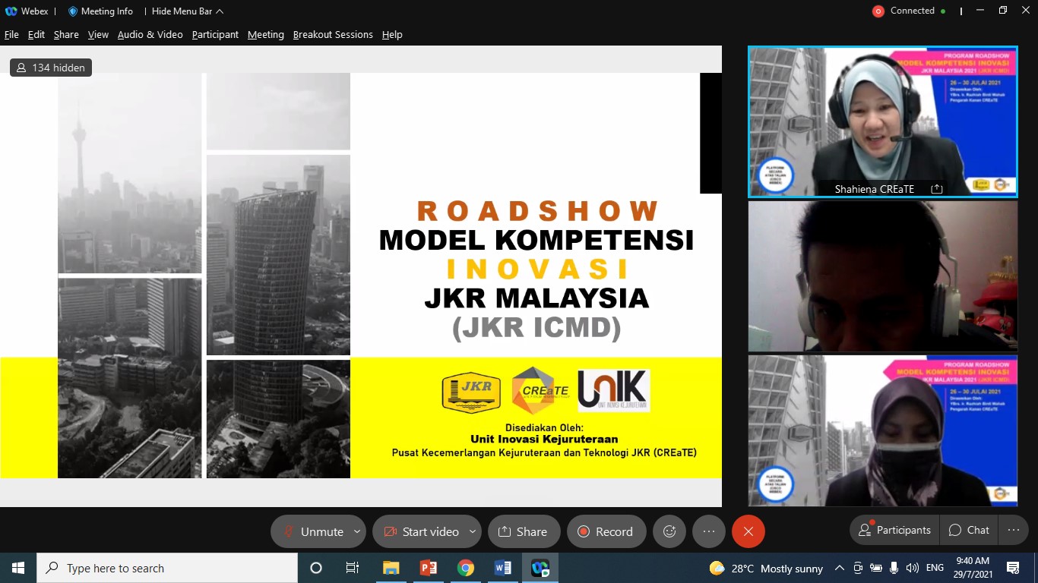Viewport: 1038px width, 583px height.
Task: Open the Meeting menu
Action: (x=266, y=35)
